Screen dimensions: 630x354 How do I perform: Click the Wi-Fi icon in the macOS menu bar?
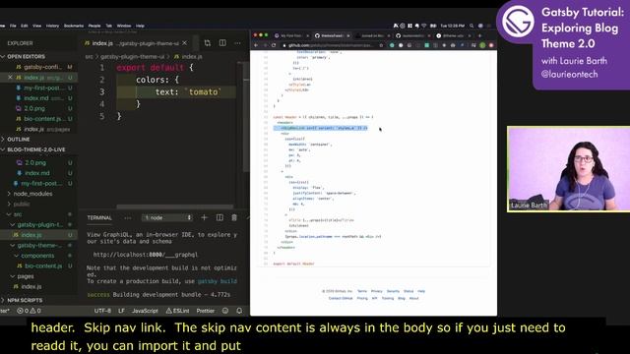coord(424,26)
